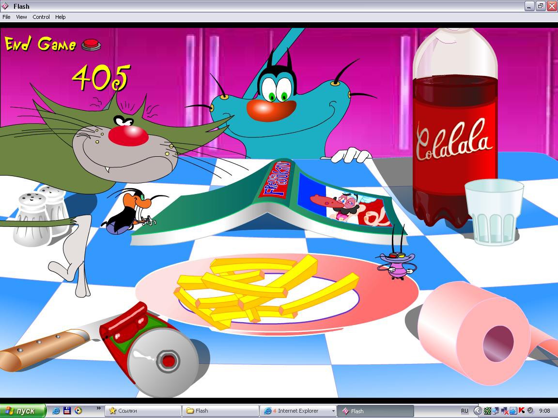Click the yellow score number 405
The image size is (558, 418).
[101, 77]
